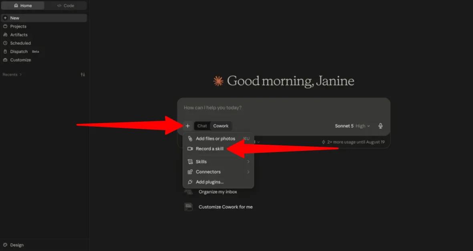Choose 'Add plugins...' from the menu
Screen dimensions: 473x251
(218, 182)
